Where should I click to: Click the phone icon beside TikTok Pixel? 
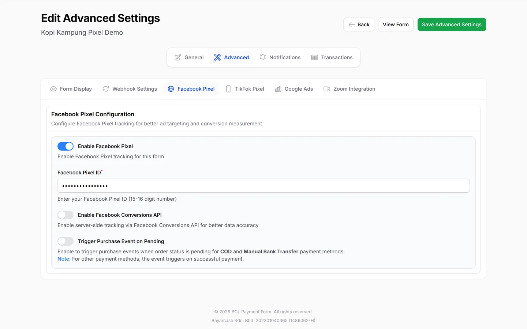click(228, 89)
